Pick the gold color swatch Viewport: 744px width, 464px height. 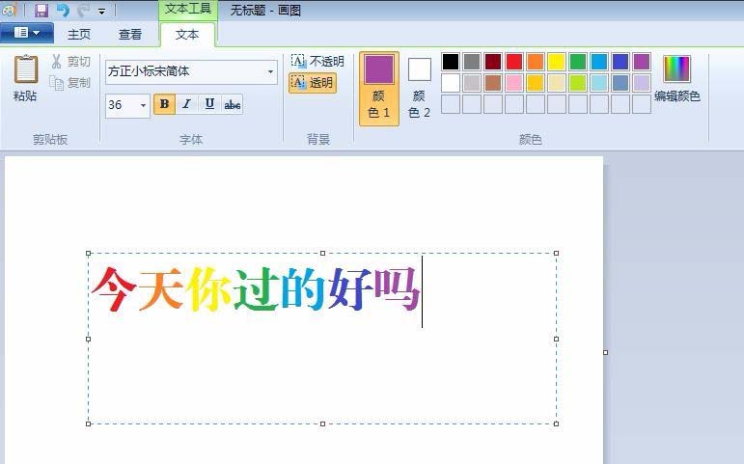coord(536,83)
